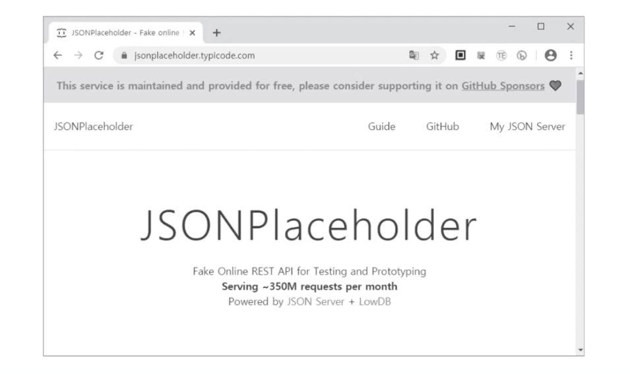Open the Guide navigation link
The image size is (630, 374).
382,127
